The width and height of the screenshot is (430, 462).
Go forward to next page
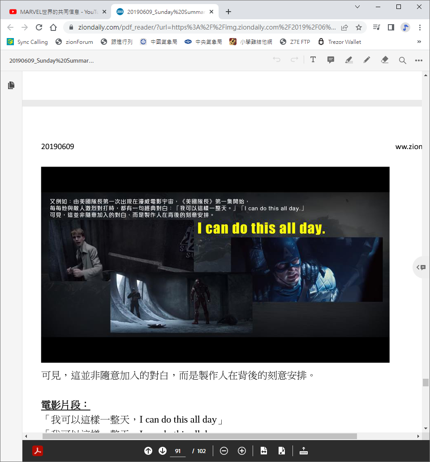point(25,27)
